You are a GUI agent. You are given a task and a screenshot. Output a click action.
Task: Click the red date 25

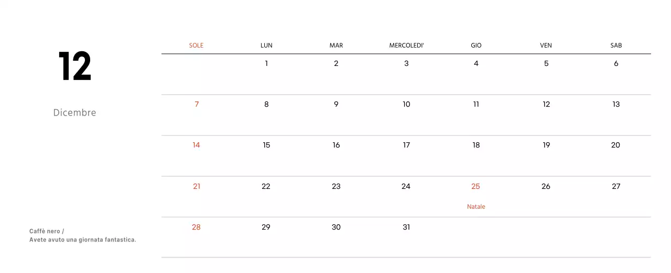(x=475, y=186)
